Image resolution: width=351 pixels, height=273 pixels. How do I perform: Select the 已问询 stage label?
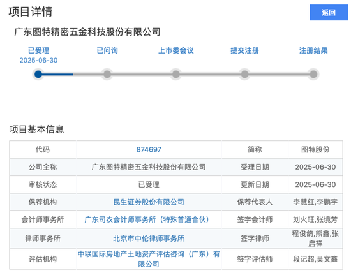click(107, 50)
